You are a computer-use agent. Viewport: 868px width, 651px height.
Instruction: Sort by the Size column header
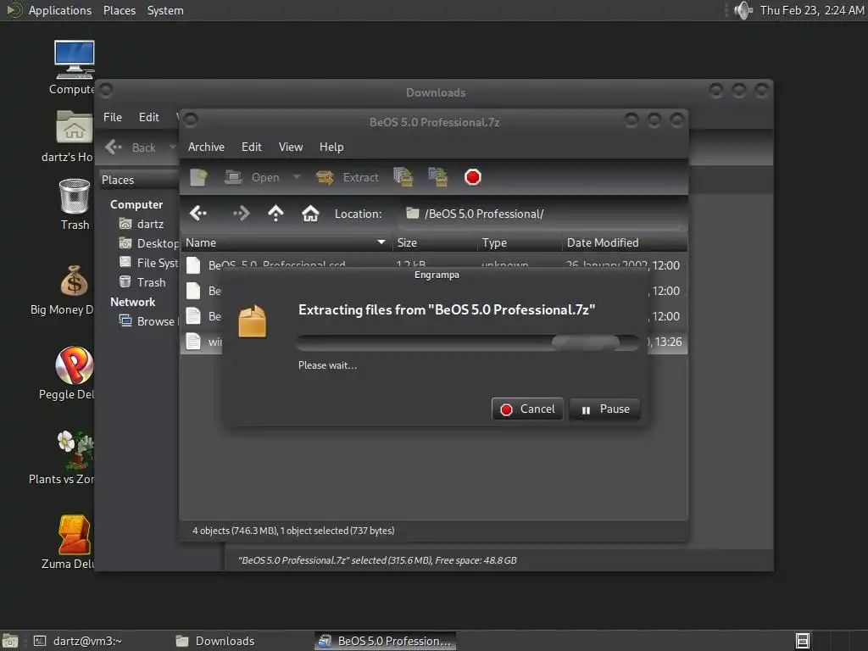(435, 242)
